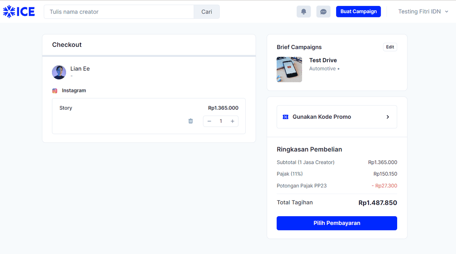
Task: Open the chat messages icon
Action: [323, 12]
